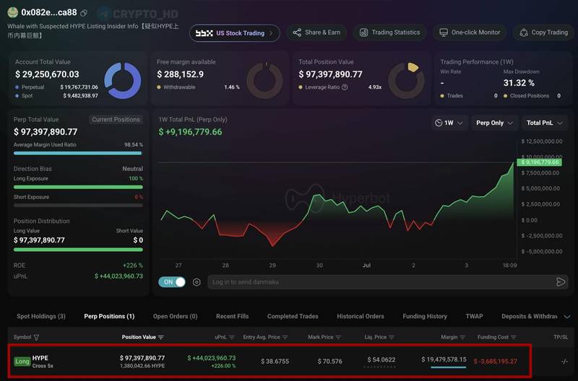Open Trading Statistics chart icon
Screen dimensions: 578x381
363,32
